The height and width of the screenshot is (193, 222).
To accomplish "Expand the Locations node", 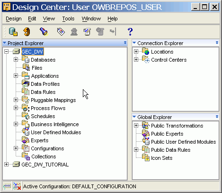I will [136, 52].
